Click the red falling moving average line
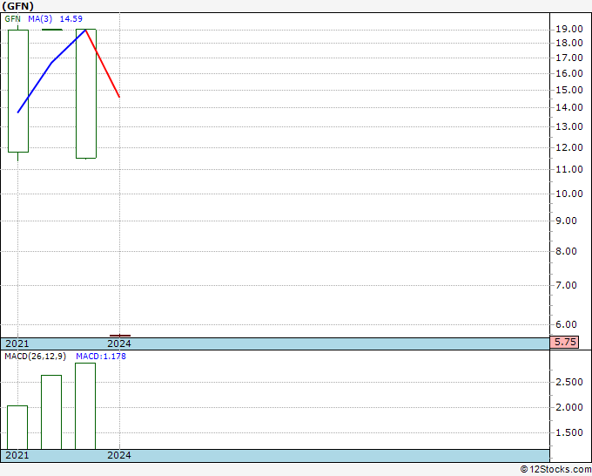592x476 pixels. 103,64
